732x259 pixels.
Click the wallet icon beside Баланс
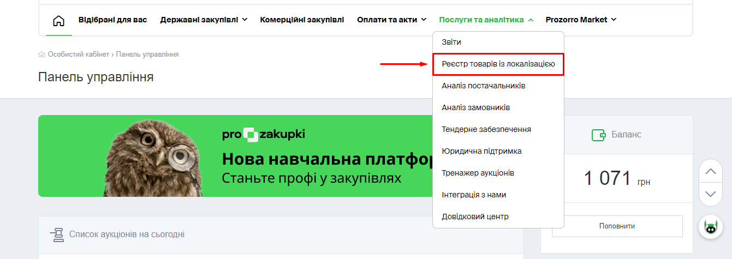599,135
